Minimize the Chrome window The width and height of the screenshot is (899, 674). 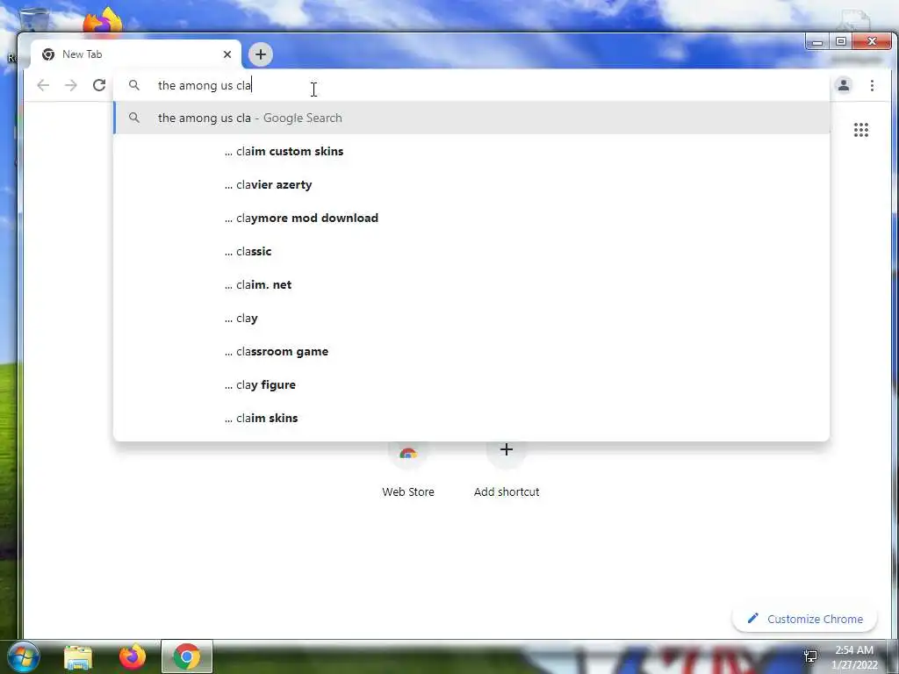[817, 42]
